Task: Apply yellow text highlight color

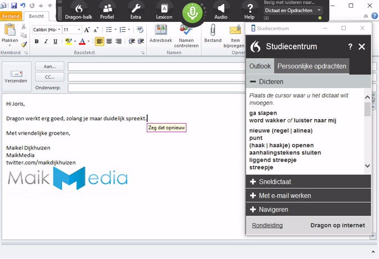Action: coord(69,42)
